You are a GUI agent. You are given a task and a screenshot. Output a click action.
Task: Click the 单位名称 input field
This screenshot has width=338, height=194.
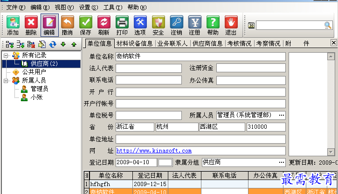click(x=200, y=57)
